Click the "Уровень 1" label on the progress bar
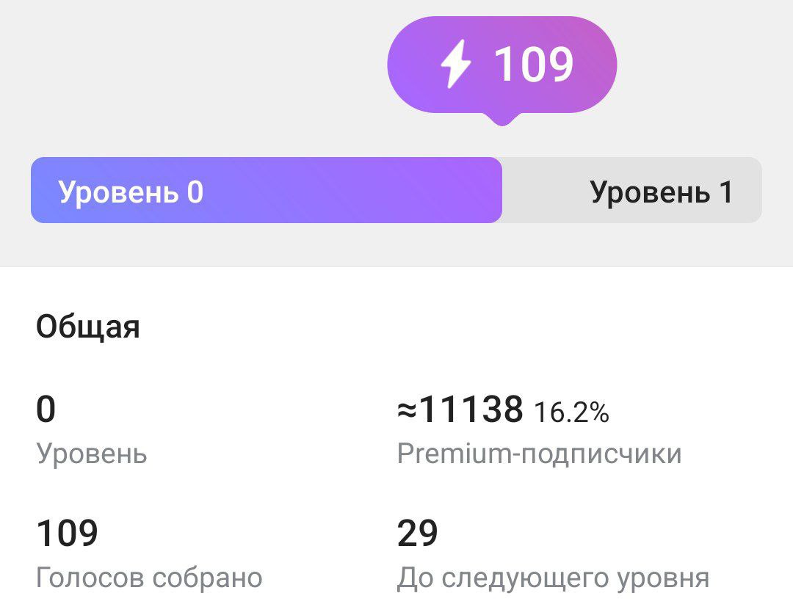 click(x=661, y=192)
